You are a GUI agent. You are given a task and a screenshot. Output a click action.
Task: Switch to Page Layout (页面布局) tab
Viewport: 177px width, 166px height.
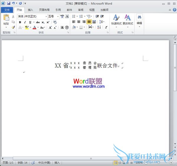44,10
